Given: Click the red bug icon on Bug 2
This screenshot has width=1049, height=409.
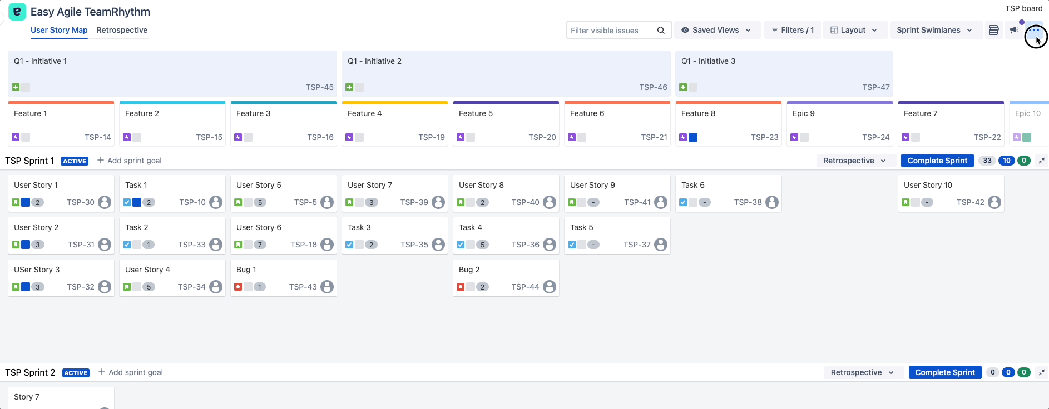Looking at the screenshot, I should pyautogui.click(x=461, y=287).
